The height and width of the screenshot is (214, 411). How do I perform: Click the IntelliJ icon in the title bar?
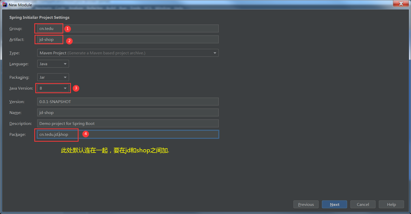[5, 5]
